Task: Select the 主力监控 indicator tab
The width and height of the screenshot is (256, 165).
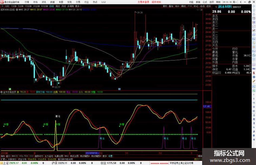Action: [x=49, y=156]
